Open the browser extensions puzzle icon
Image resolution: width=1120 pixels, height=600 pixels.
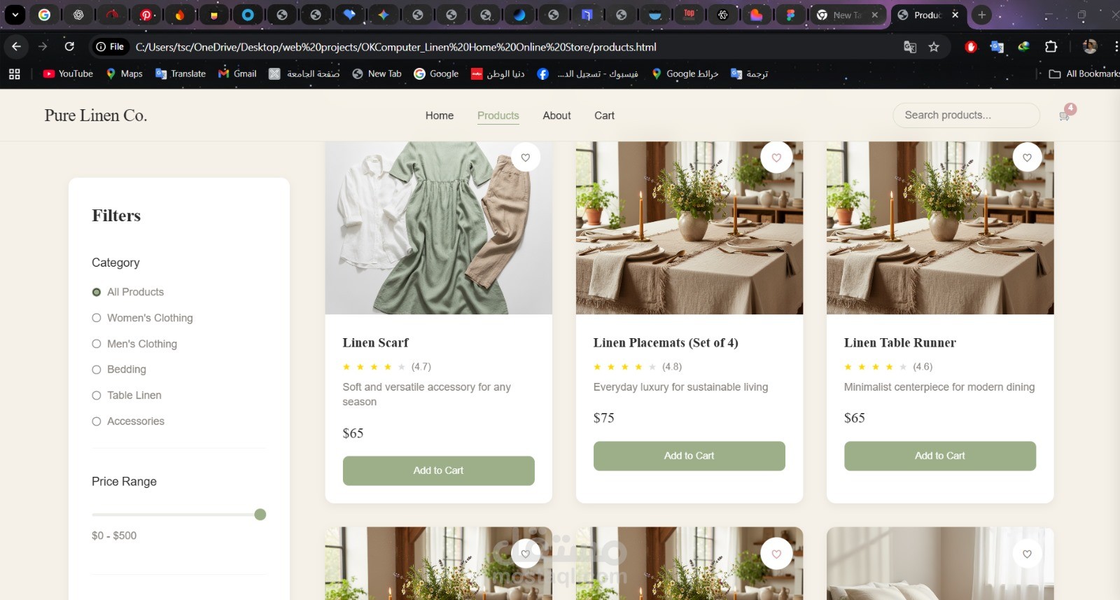(1051, 47)
